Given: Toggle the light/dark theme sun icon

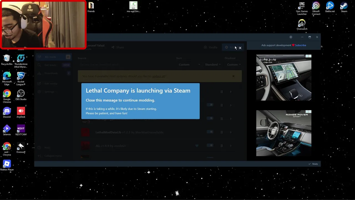Looking at the screenshot, I should click(x=291, y=37).
